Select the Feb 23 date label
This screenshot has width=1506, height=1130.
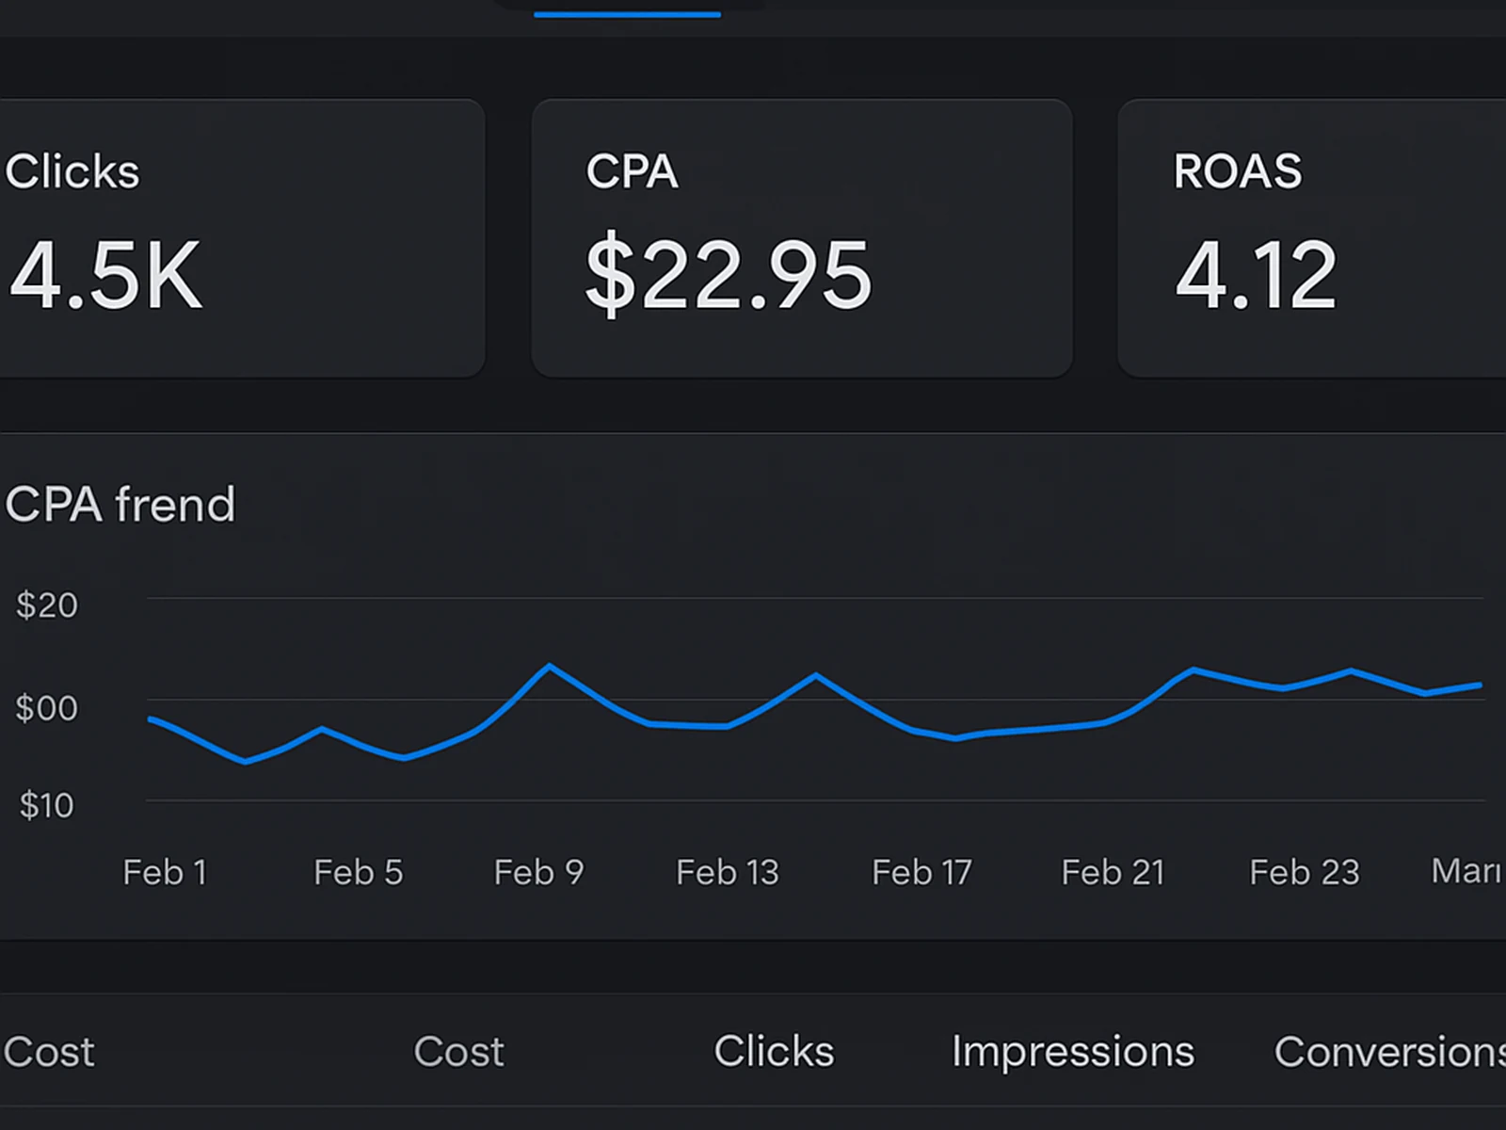1304,872
